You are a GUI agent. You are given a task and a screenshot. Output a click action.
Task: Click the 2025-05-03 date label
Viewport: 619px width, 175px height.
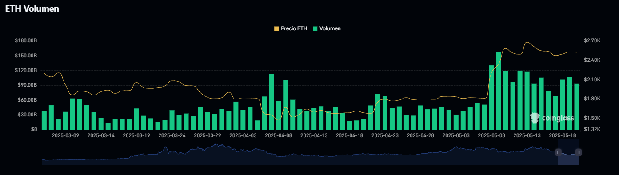point(456,135)
